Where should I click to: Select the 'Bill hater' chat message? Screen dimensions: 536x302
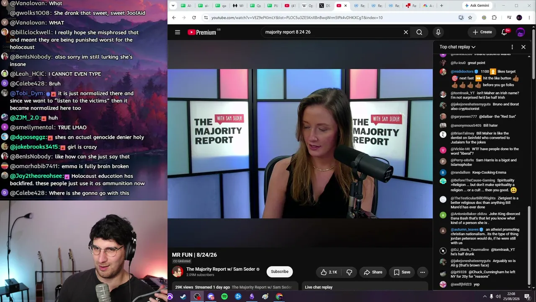click(490, 125)
